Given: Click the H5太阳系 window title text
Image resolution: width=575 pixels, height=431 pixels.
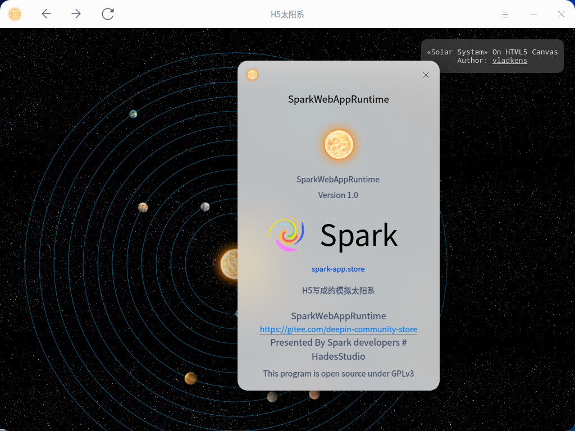Looking at the screenshot, I should [287, 14].
